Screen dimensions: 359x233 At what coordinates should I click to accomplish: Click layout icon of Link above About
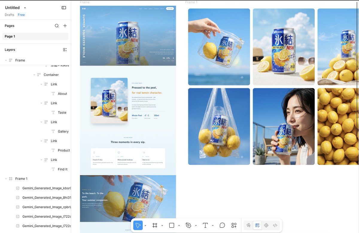point(46,84)
